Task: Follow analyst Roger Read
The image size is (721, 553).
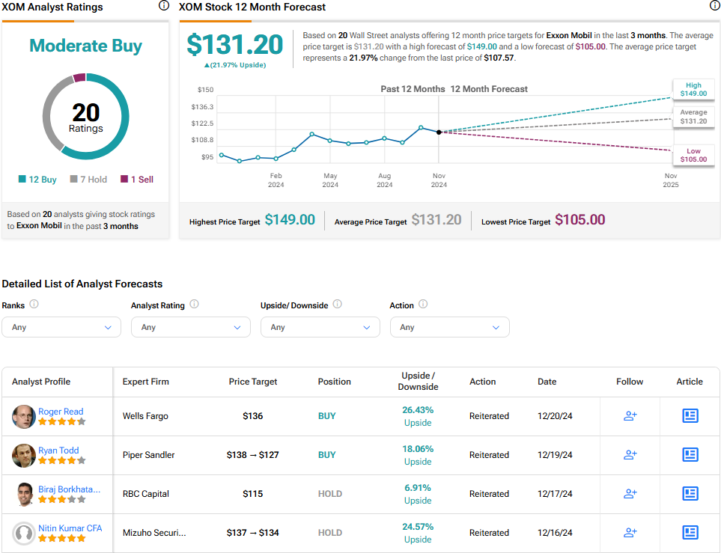Action: coord(630,416)
